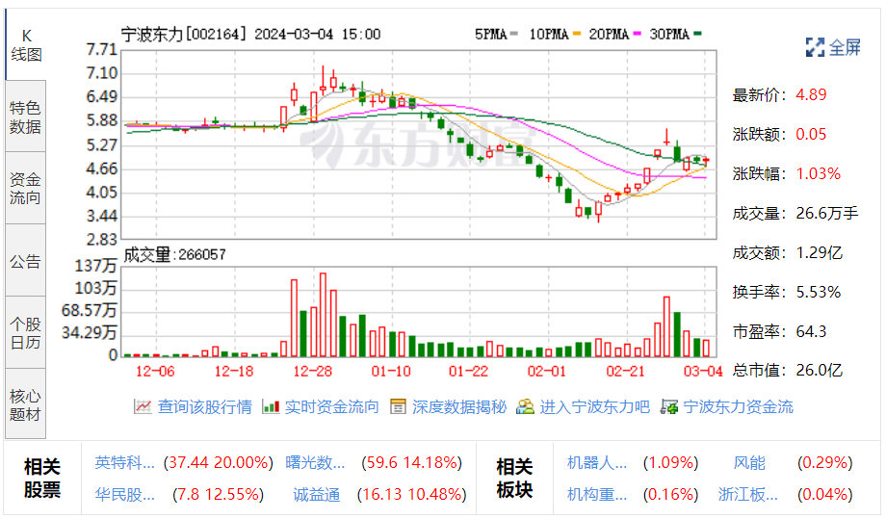The image size is (886, 519).
Task: Click the chart title 宁波东力[002164]
Action: tap(184, 35)
